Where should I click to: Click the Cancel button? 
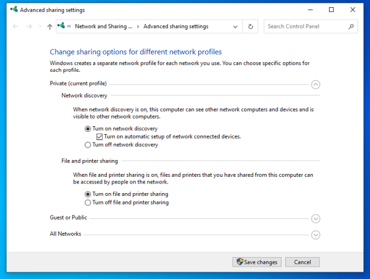coord(302,262)
